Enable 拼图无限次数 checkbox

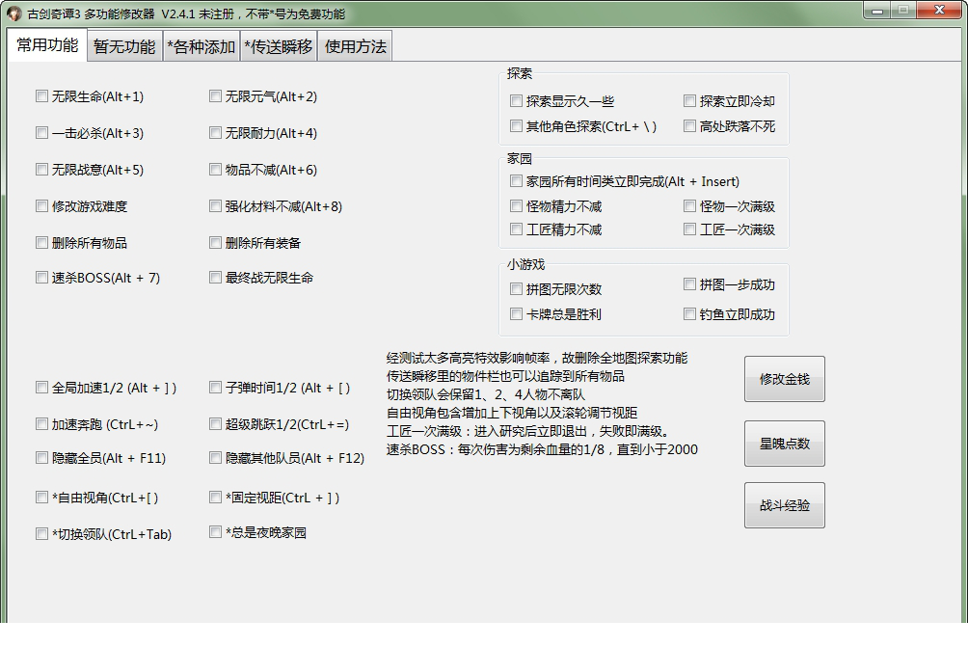point(517,289)
